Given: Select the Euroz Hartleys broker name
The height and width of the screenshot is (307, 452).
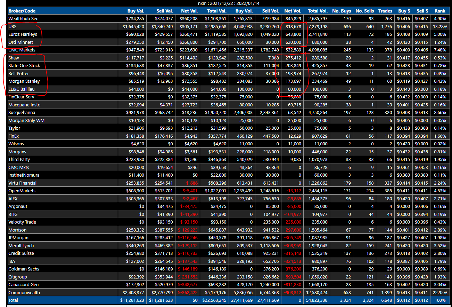Looking at the screenshot, I should (22, 34).
